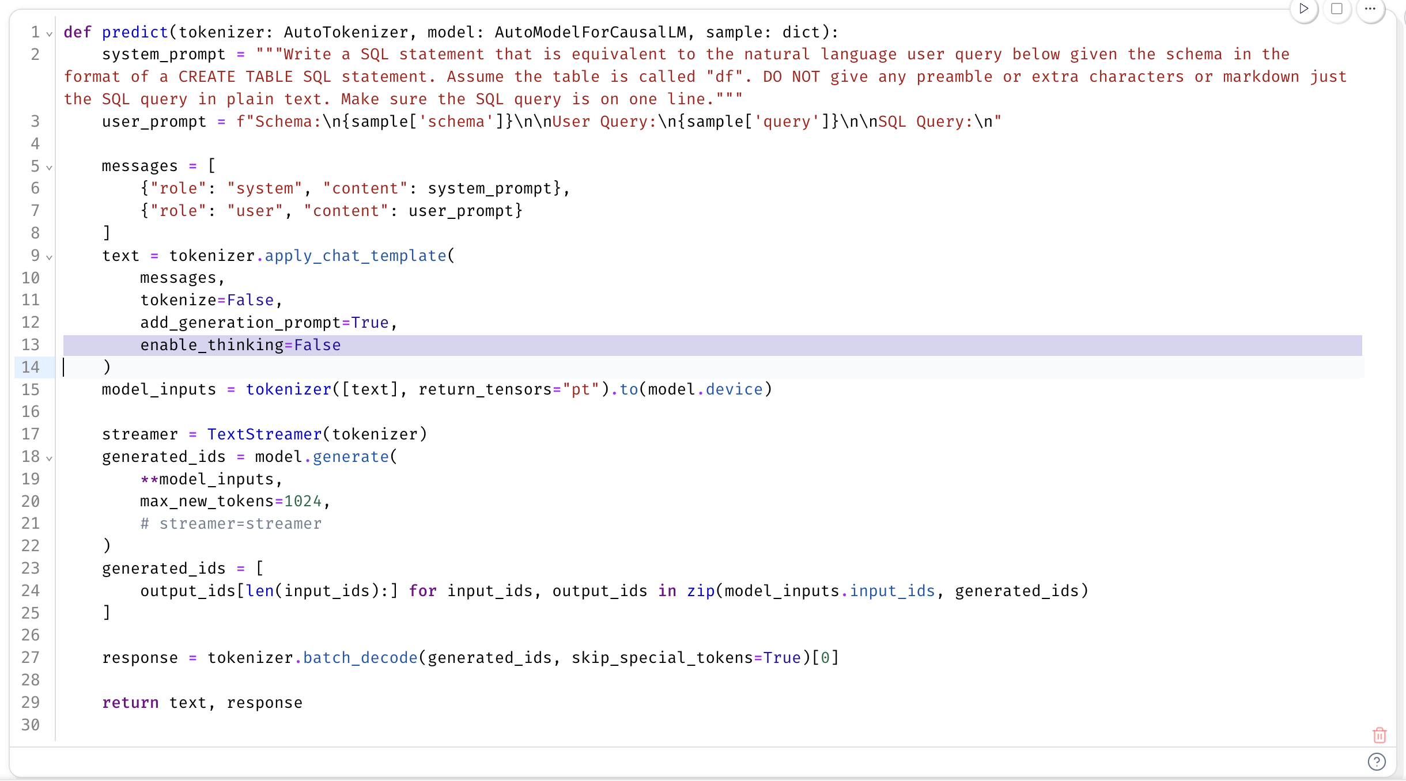Click the commented streamer=streamer line
Screen dimensions: 1406x781
pyautogui.click(x=230, y=524)
